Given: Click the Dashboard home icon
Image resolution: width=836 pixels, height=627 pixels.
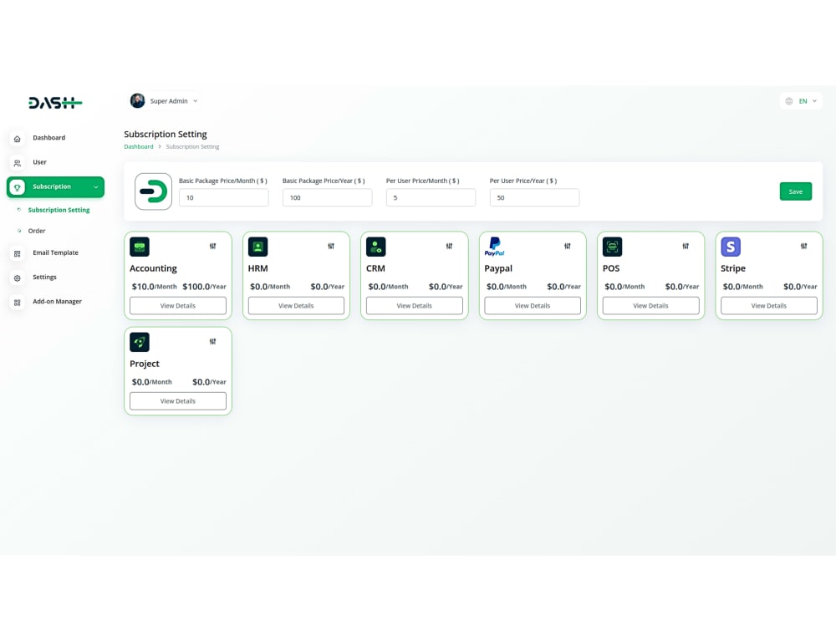Looking at the screenshot, I should point(17,139).
